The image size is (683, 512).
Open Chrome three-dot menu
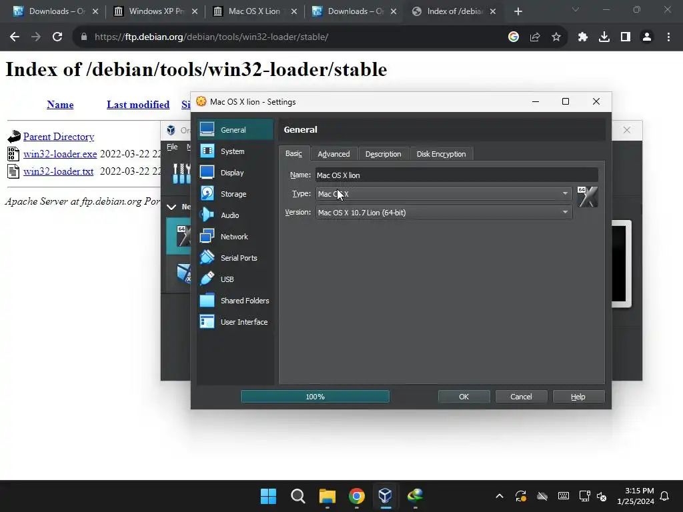[668, 37]
